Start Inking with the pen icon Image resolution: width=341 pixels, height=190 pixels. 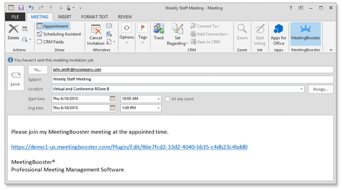[x=260, y=35]
